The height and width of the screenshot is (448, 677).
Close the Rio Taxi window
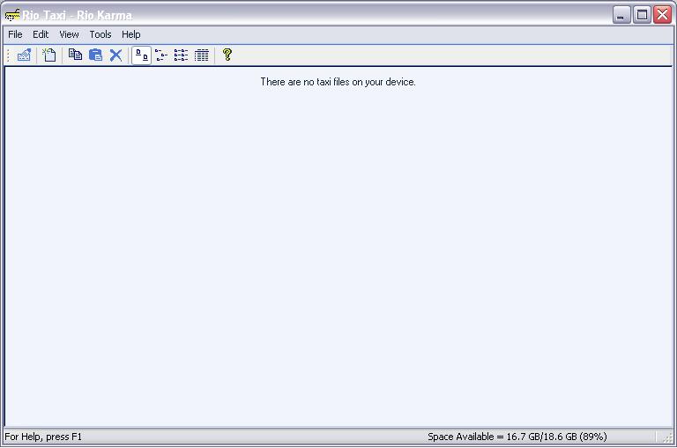coord(662,15)
